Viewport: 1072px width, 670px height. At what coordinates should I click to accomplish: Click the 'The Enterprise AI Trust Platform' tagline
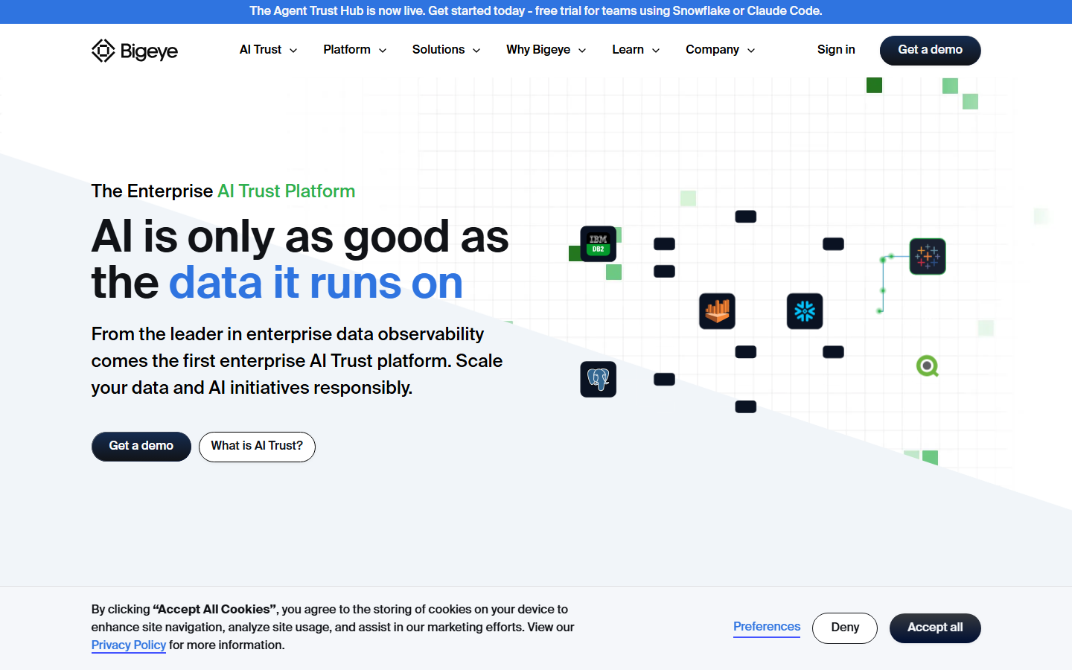pos(223,191)
